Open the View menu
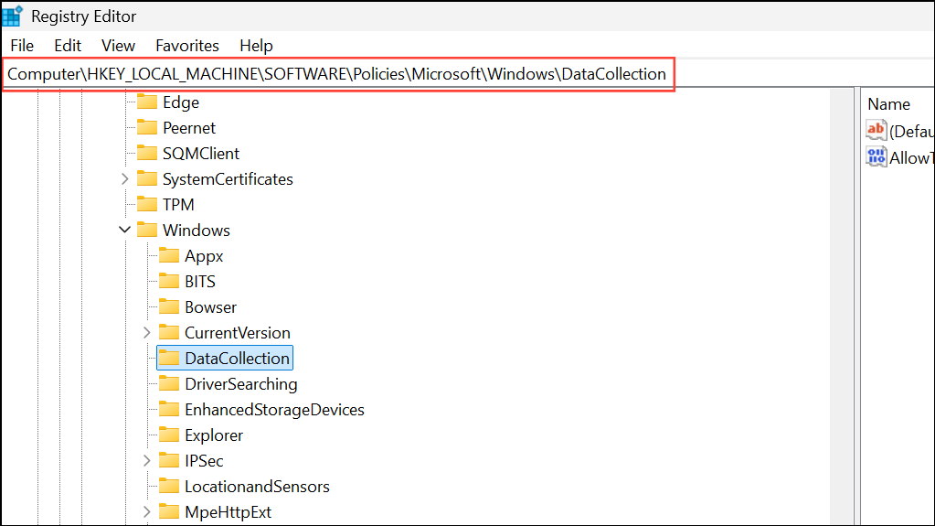 click(118, 46)
